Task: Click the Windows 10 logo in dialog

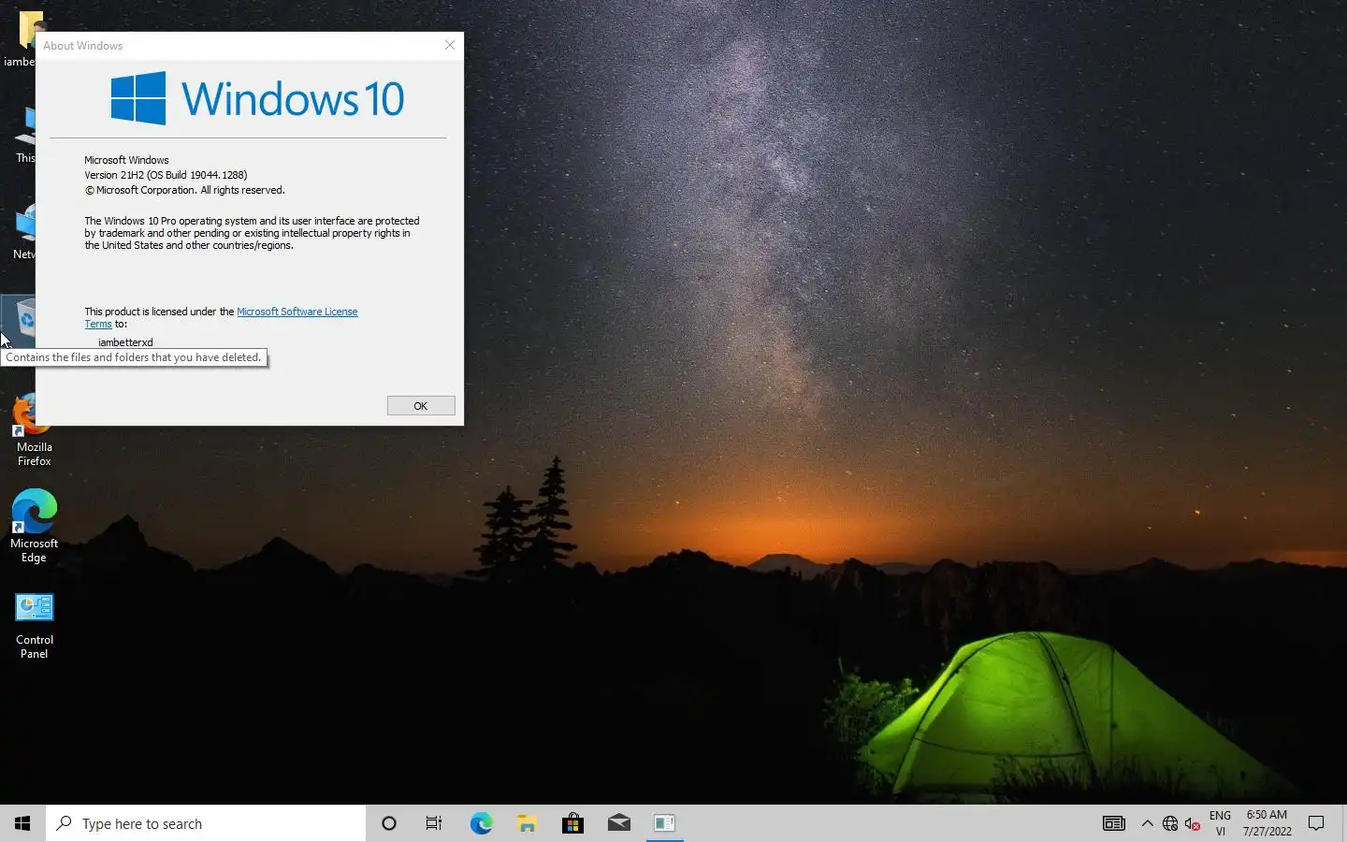Action: [x=257, y=98]
